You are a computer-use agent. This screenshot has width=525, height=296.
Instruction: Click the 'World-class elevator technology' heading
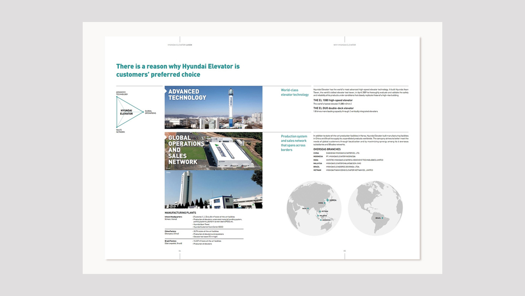coord(294,92)
